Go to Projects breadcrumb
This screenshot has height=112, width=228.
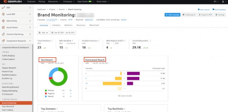click(52, 9)
